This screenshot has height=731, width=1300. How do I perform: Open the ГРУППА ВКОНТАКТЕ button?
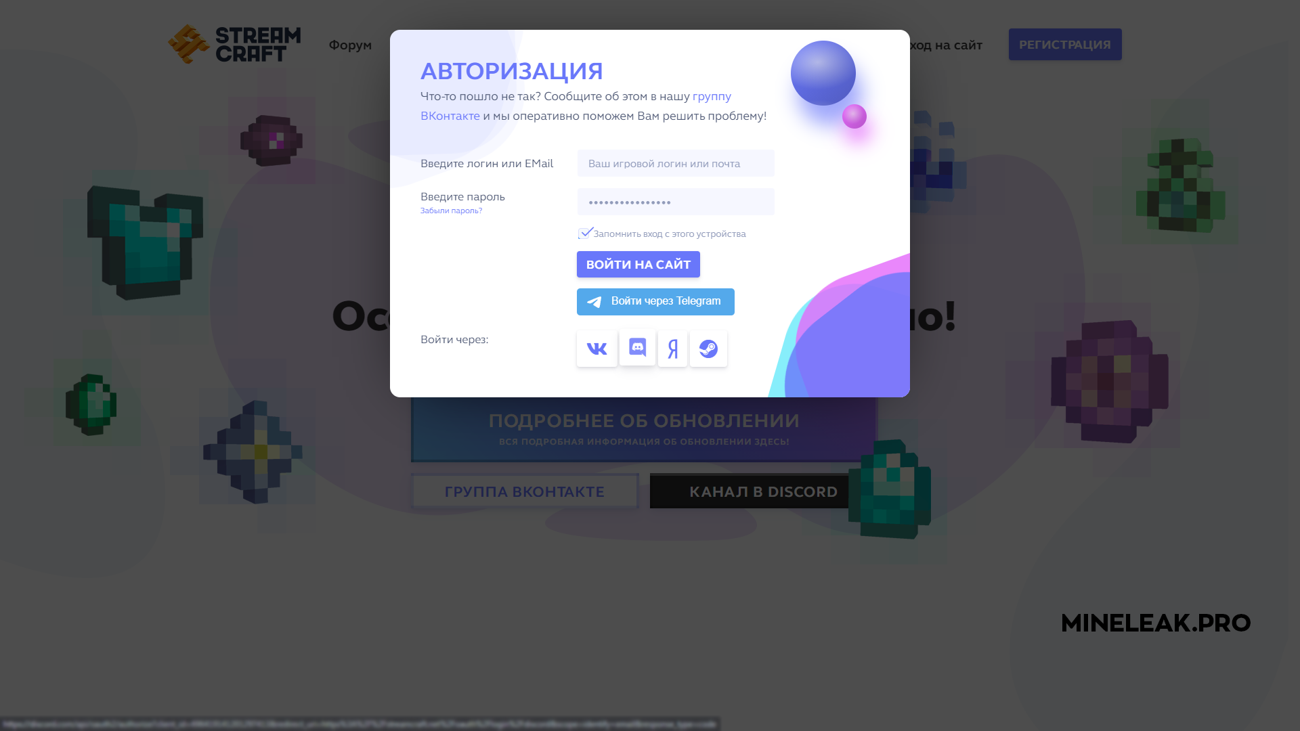pyautogui.click(x=524, y=491)
